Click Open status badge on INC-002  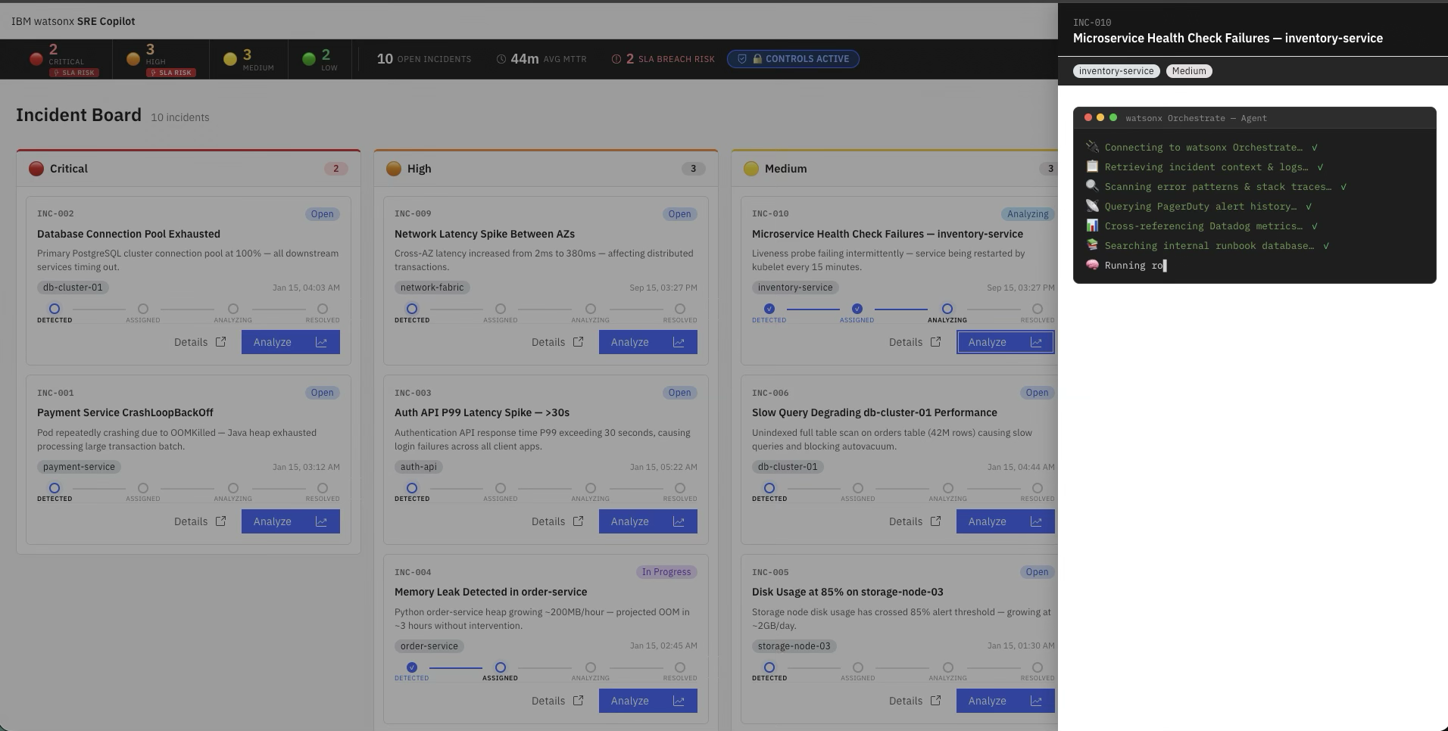(x=322, y=214)
